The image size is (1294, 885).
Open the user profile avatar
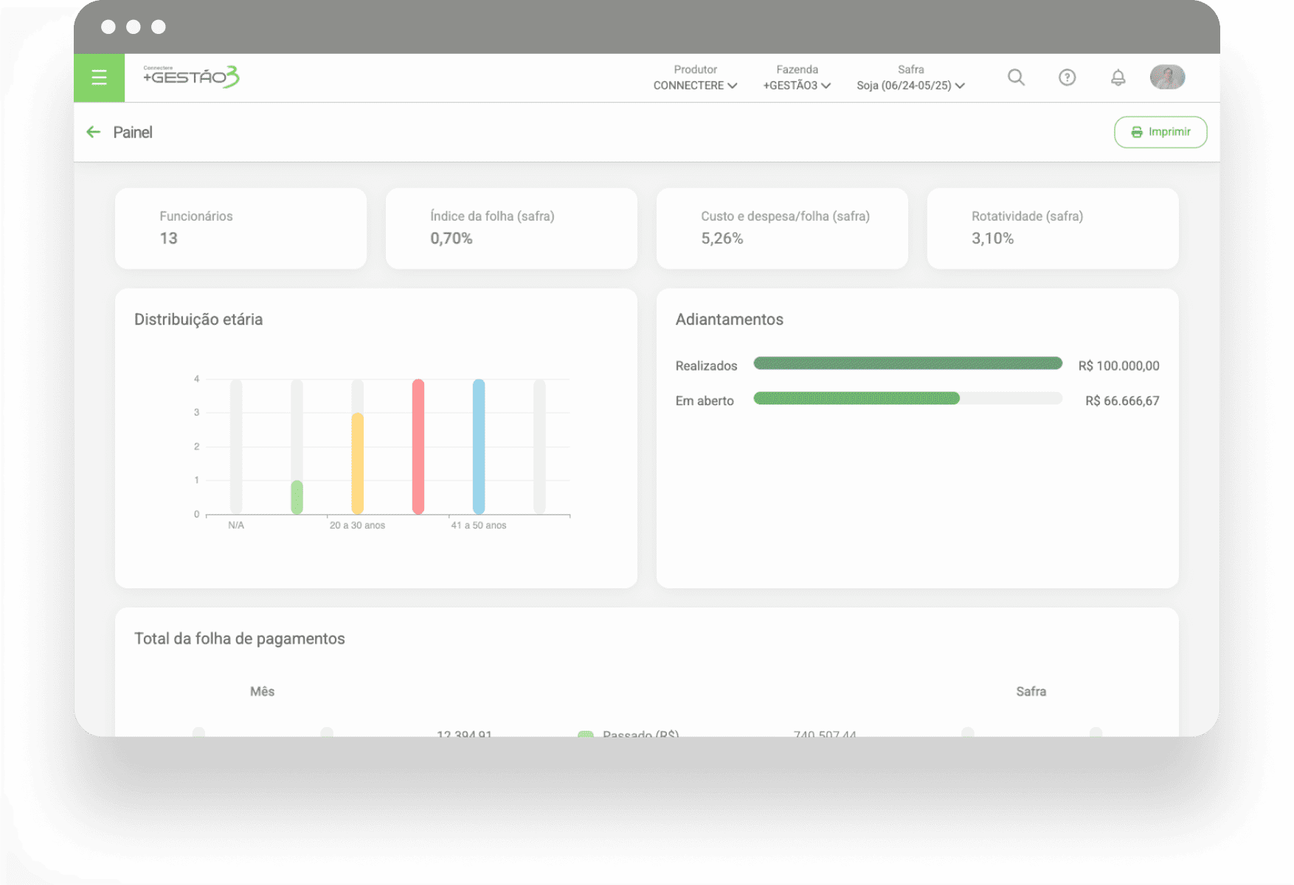click(x=1167, y=77)
